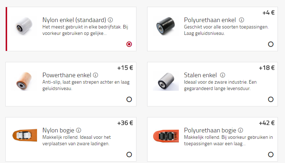Select the Nylon enkel (standaard) radio button
Image resolution: width=285 pixels, height=163 pixels.
click(x=129, y=44)
